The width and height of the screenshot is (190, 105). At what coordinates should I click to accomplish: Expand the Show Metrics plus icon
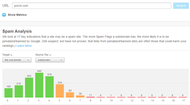point(4,15)
